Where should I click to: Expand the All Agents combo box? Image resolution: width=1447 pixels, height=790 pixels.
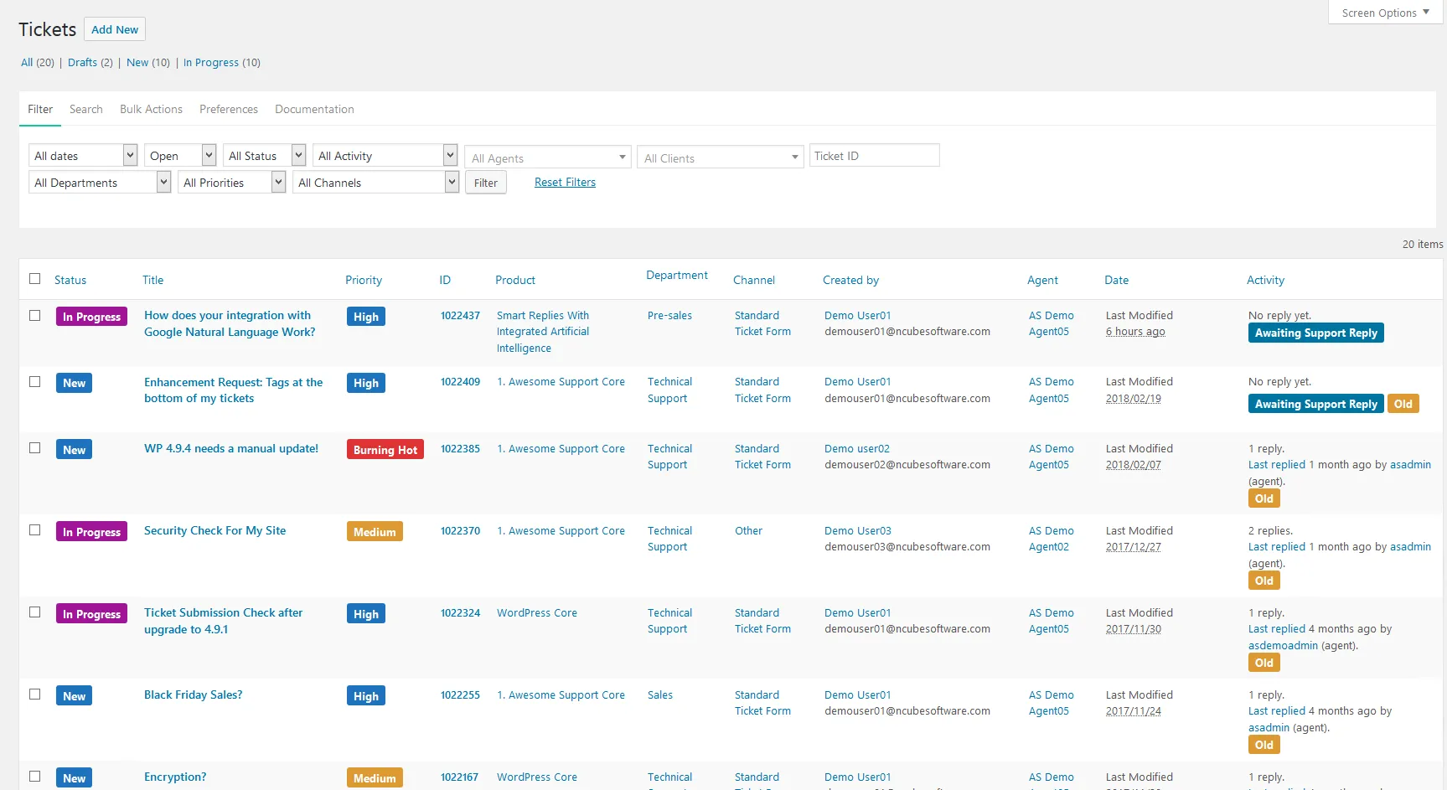click(547, 157)
